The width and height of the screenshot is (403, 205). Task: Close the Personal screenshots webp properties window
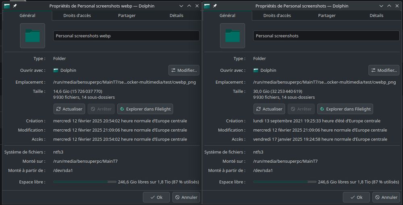coord(197,6)
